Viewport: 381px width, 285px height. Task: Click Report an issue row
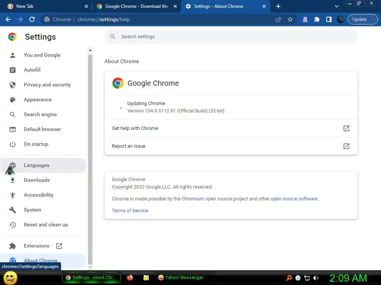coord(231,146)
